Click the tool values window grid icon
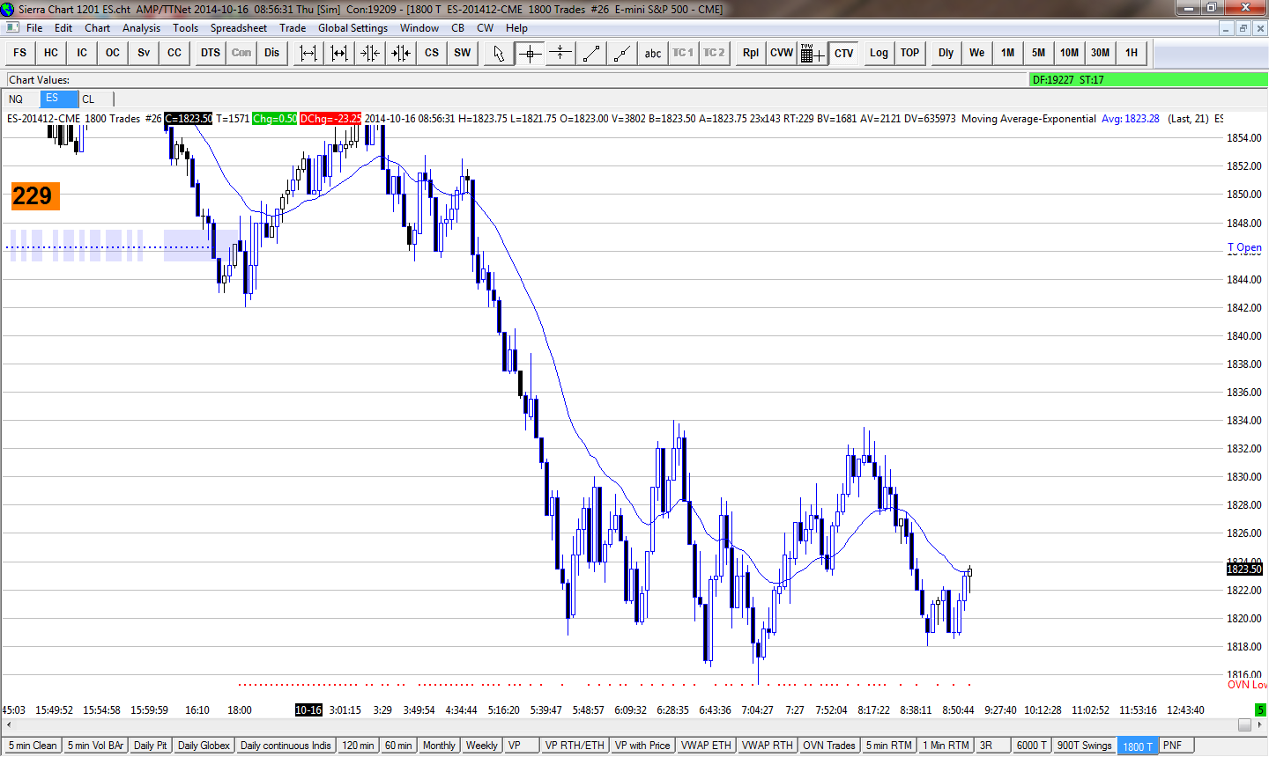This screenshot has width=1269, height=757. click(x=813, y=53)
